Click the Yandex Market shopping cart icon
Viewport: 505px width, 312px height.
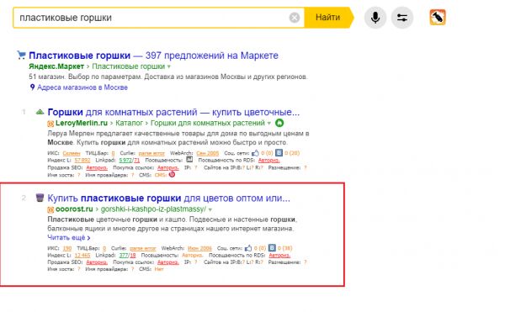[x=21, y=55]
